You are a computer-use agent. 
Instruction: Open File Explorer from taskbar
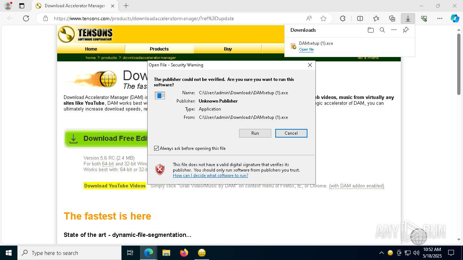[166, 253]
